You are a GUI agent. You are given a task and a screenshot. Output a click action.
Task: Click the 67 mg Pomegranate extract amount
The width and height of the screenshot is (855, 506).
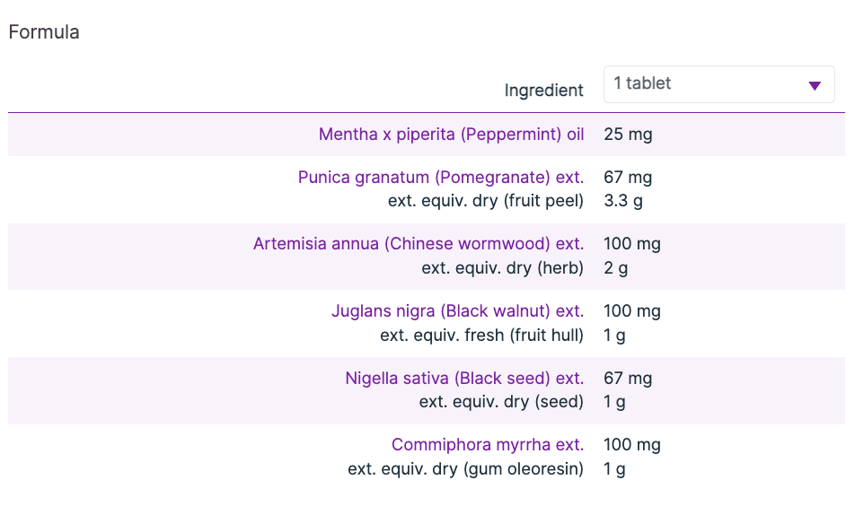628,178
